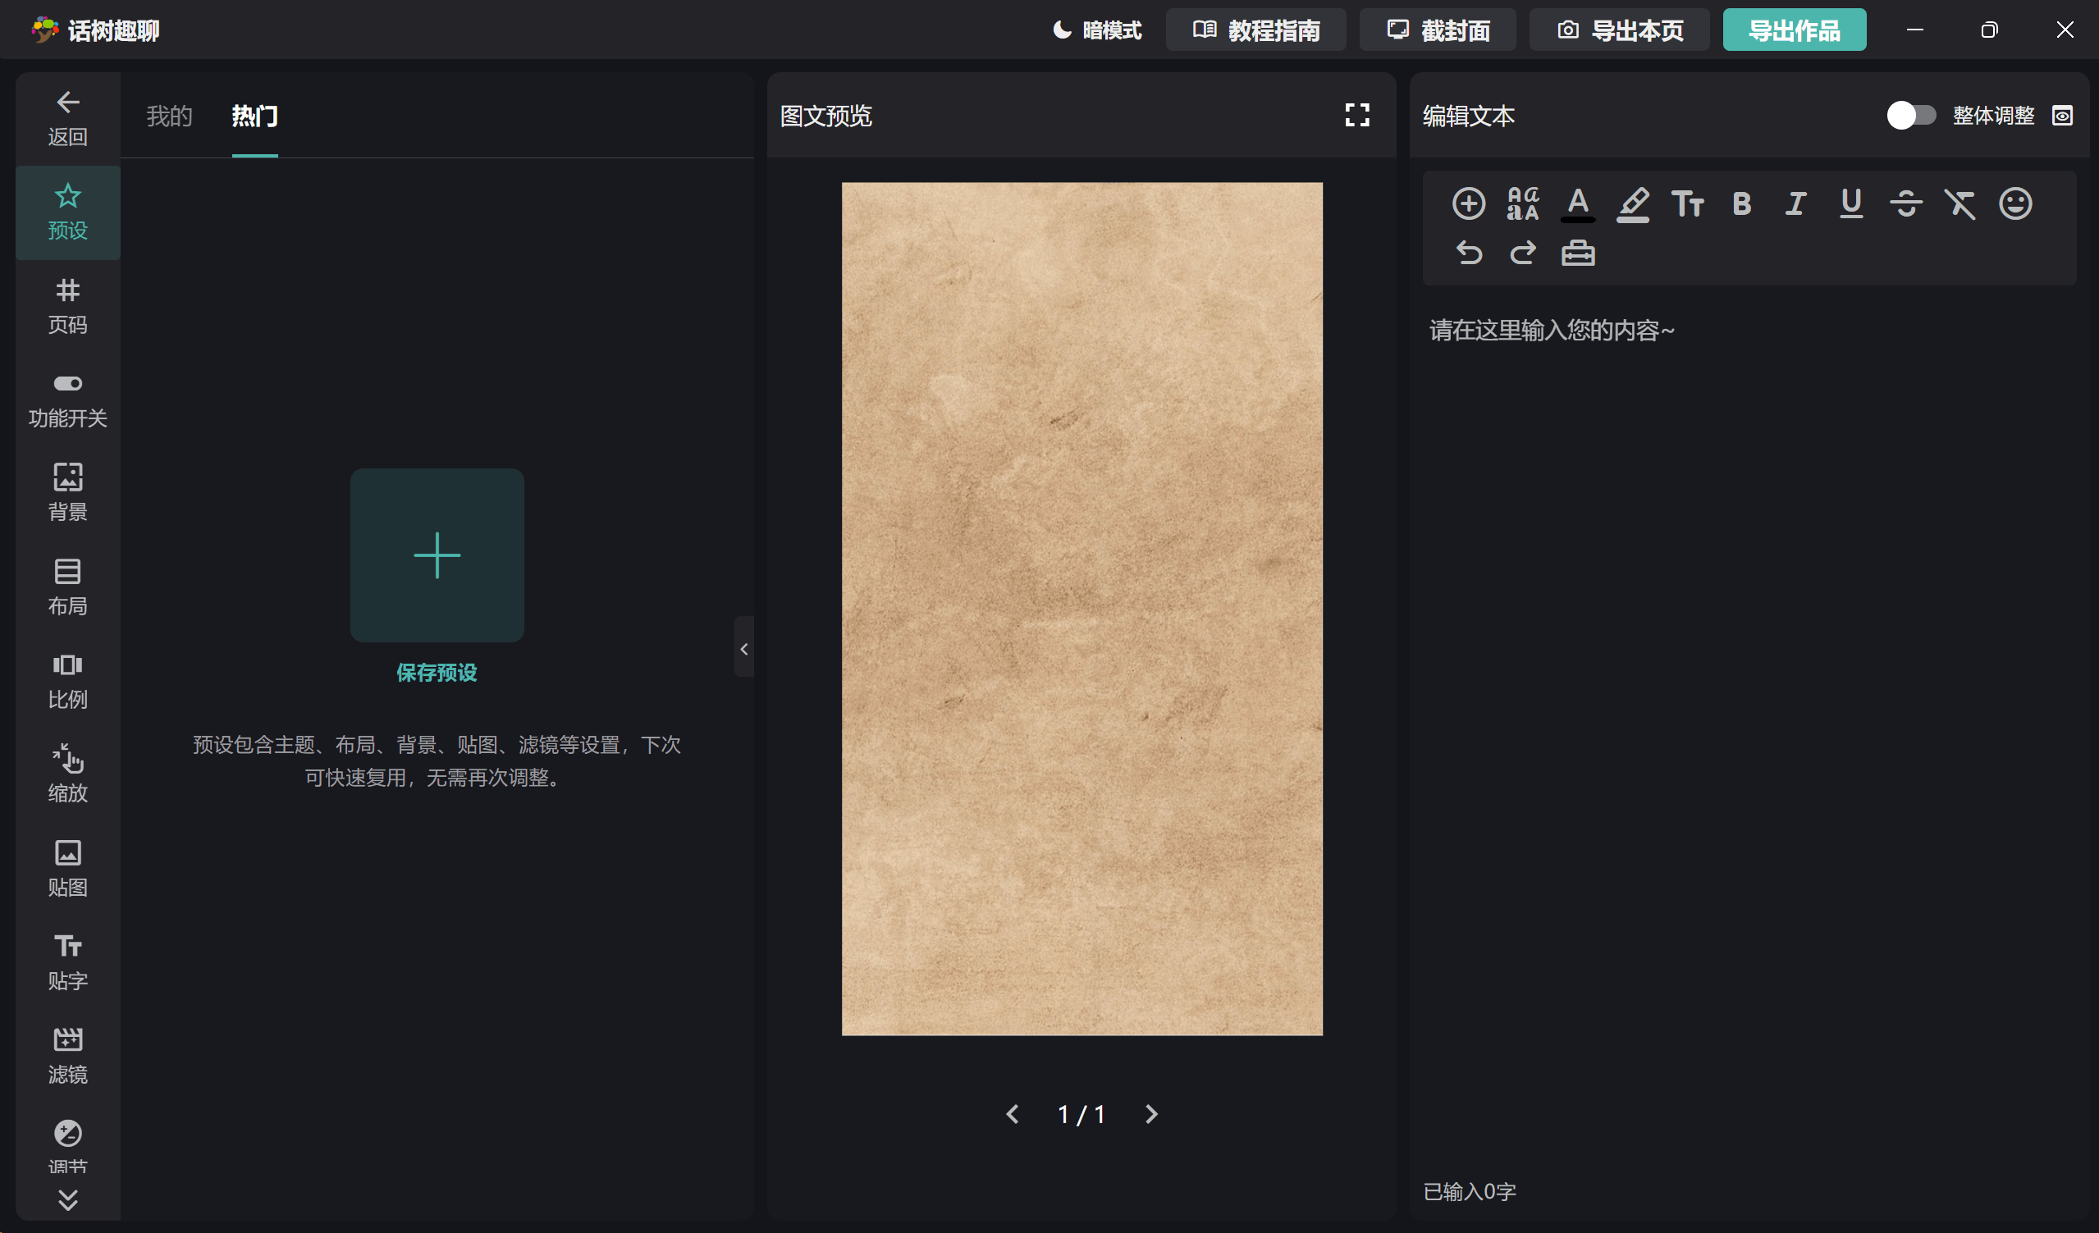
Task: Click the undo arrow
Action: click(1470, 253)
